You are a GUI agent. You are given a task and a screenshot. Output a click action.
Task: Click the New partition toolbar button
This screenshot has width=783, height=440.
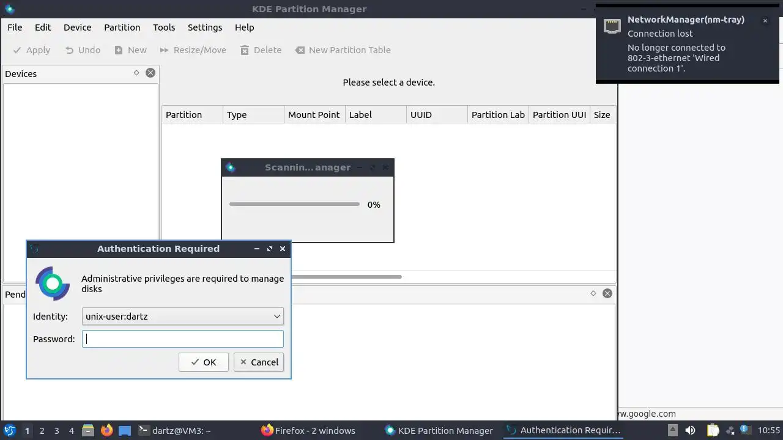(130, 50)
